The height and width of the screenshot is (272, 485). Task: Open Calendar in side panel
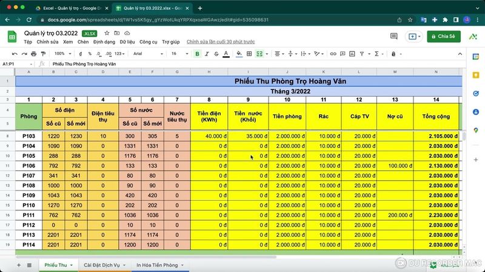click(476, 56)
